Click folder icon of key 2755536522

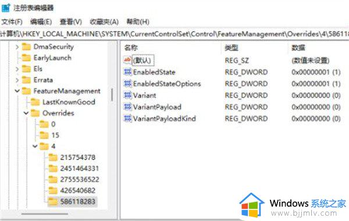(x=53, y=179)
